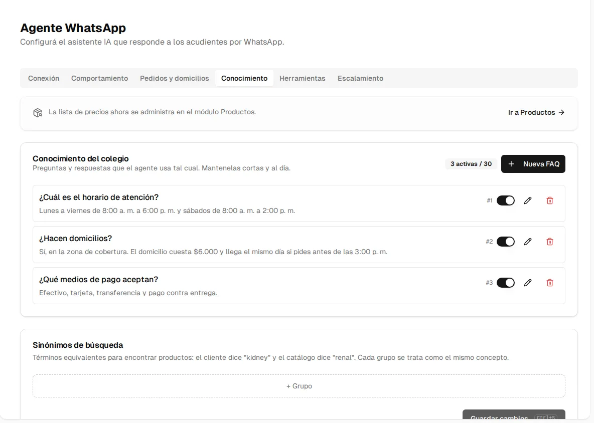
Task: Click the answer starting 'Sí, en la zona de cobertura'
Action: coord(213,252)
